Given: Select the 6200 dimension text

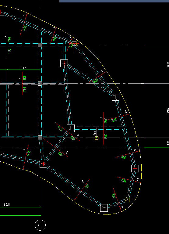Looking at the screenshot, I should (x=7, y=204).
